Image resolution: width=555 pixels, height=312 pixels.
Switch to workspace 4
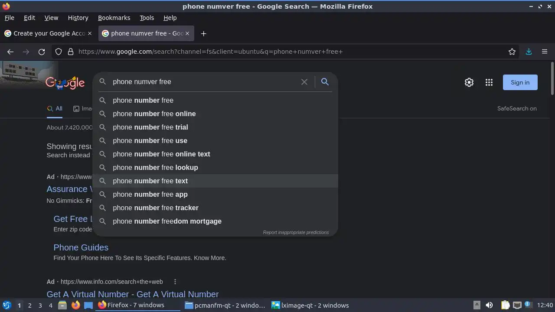50,305
